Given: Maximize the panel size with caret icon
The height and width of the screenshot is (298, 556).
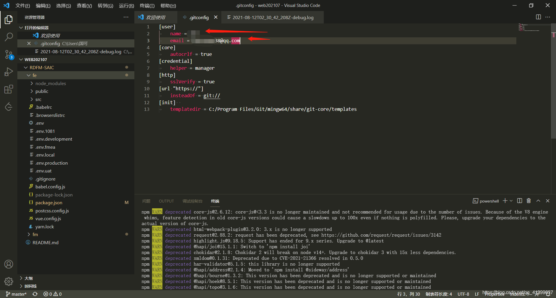Looking at the screenshot, I should tap(538, 201).
